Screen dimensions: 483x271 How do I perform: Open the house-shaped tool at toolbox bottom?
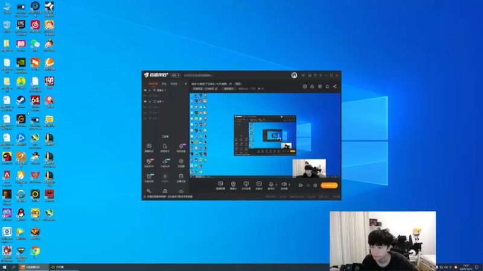[165, 191]
